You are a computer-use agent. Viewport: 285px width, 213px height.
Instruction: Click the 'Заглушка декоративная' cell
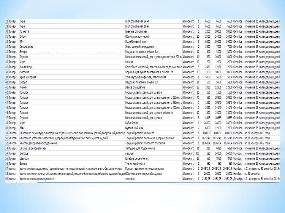(x=72, y=148)
